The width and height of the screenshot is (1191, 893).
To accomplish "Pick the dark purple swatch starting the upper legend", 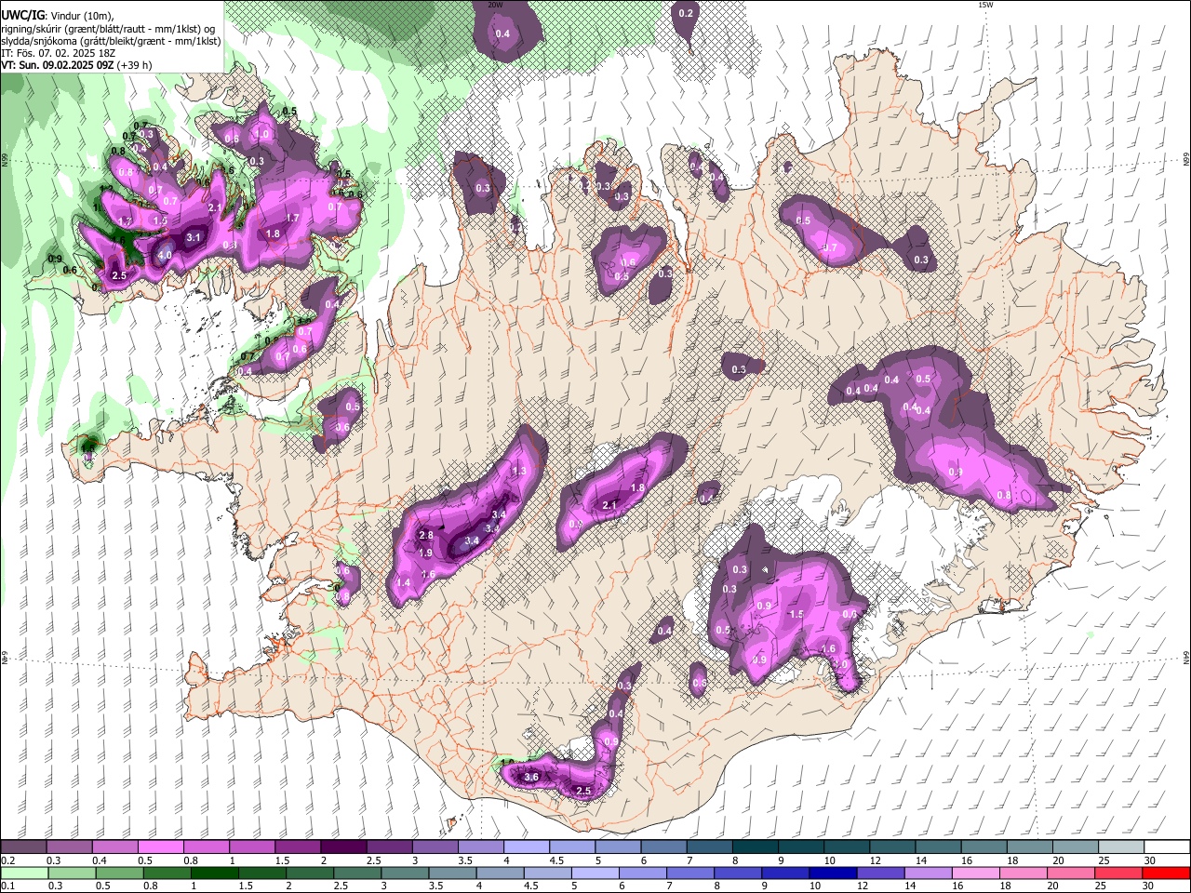I will (23, 847).
